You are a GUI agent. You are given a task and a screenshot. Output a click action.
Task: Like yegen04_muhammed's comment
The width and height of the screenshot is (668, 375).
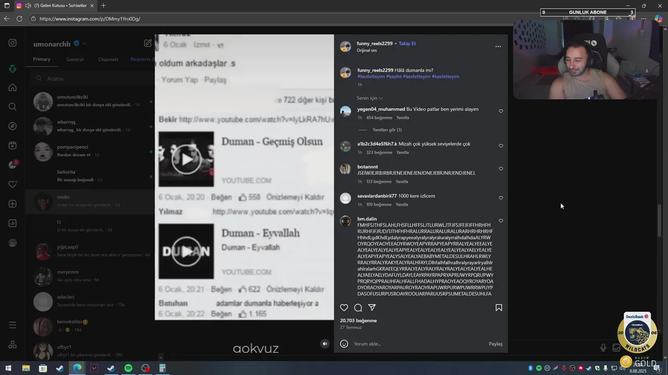point(501,111)
